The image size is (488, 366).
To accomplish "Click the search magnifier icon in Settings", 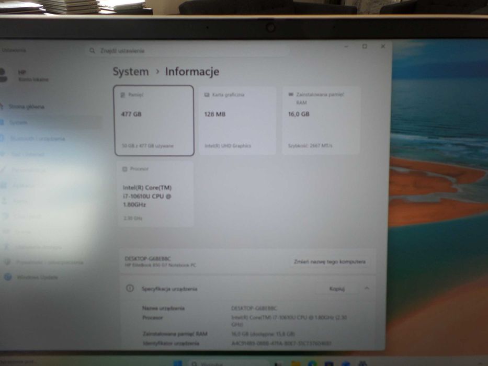I will coord(92,50).
